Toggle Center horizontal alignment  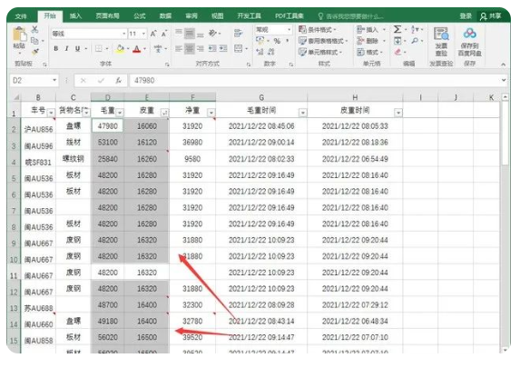190,49
